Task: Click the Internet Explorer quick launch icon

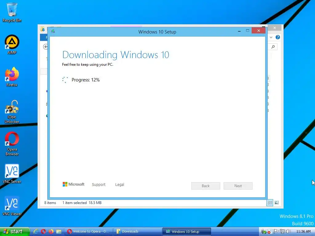Action: (x=36, y=231)
